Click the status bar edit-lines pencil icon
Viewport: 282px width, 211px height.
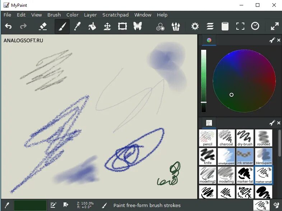click(x=53, y=205)
